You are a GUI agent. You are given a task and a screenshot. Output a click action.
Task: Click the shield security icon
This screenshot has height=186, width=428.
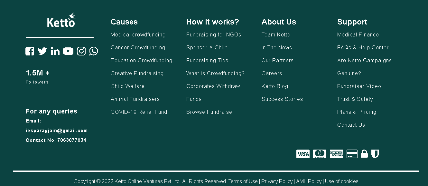pos(375,154)
